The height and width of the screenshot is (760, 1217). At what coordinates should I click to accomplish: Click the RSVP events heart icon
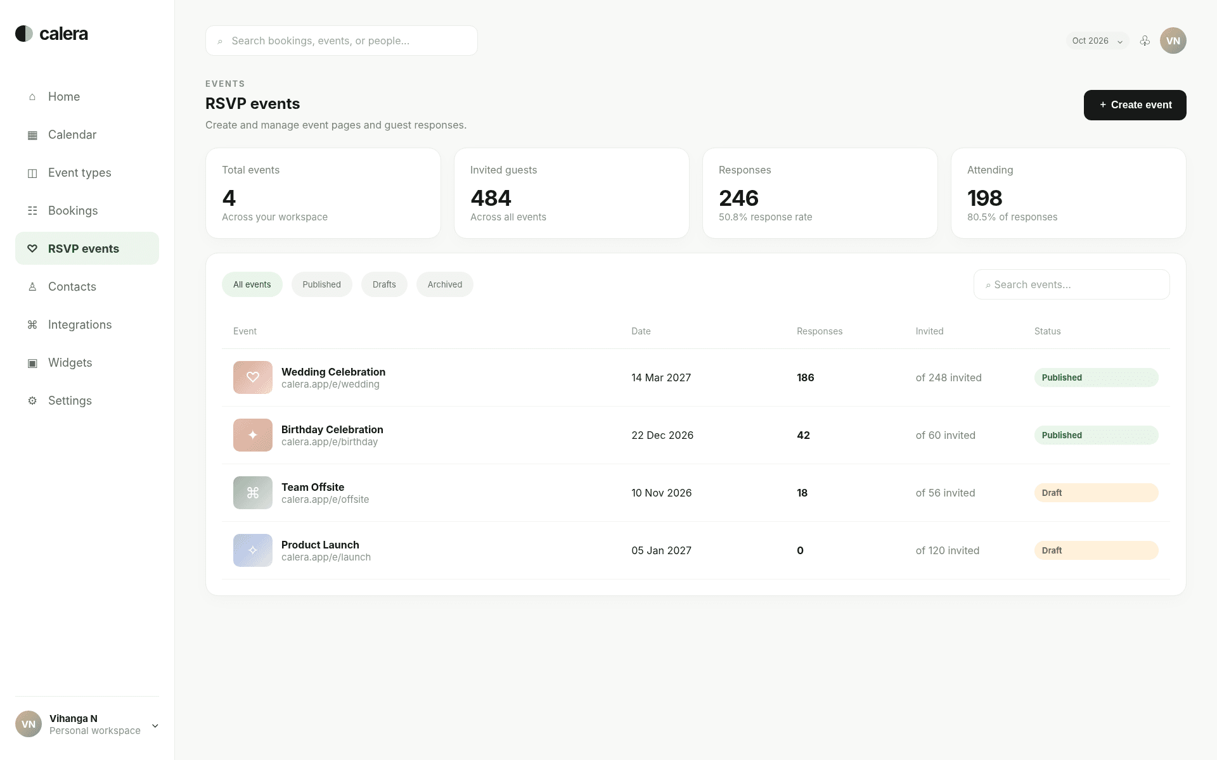[x=32, y=249]
